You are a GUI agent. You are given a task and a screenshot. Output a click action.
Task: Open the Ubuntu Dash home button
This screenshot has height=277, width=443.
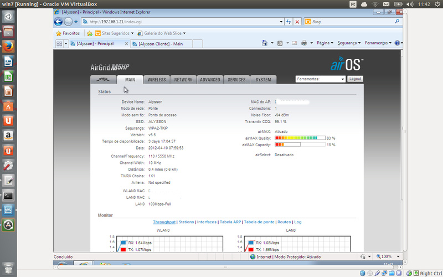click(x=8, y=17)
